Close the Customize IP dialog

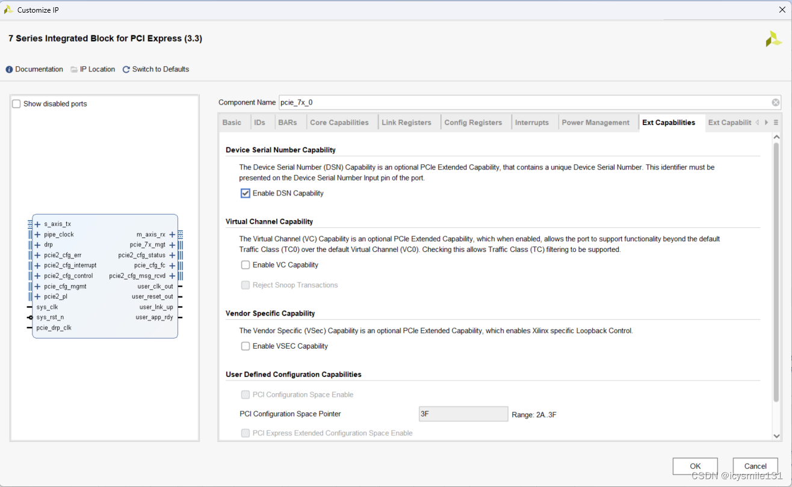tap(782, 10)
